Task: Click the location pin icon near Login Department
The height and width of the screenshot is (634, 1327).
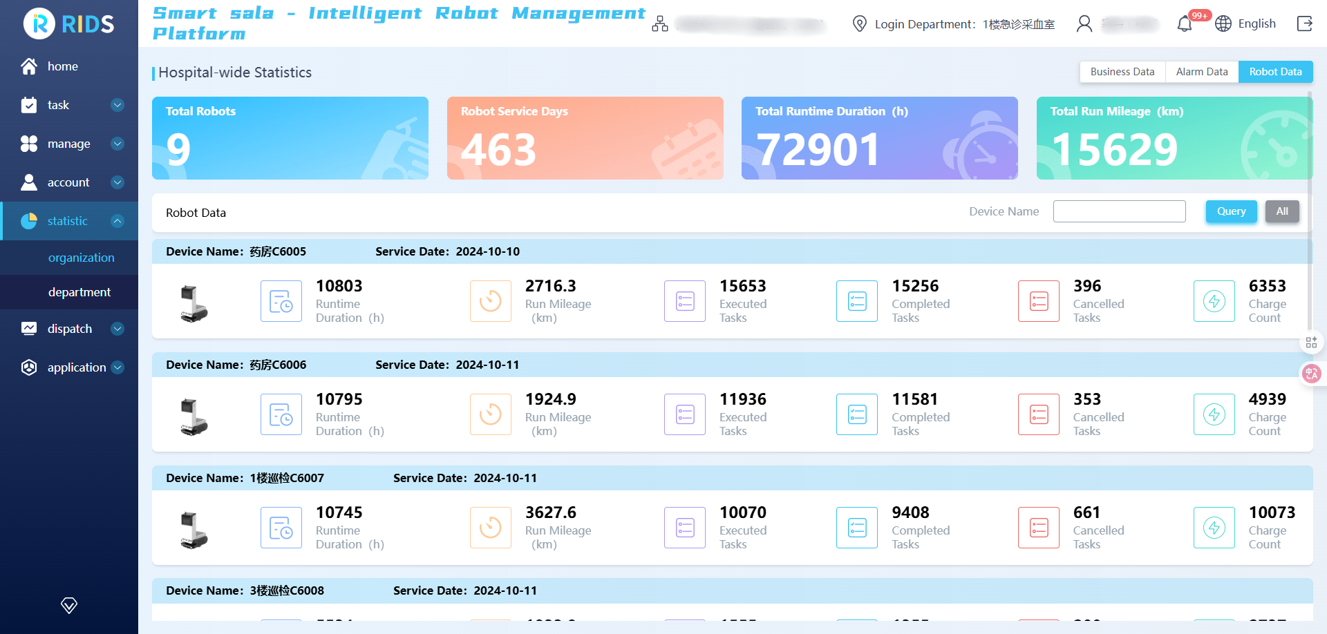Action: coord(859,24)
